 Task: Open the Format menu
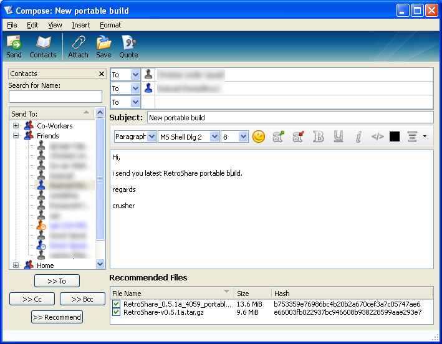tap(110, 25)
